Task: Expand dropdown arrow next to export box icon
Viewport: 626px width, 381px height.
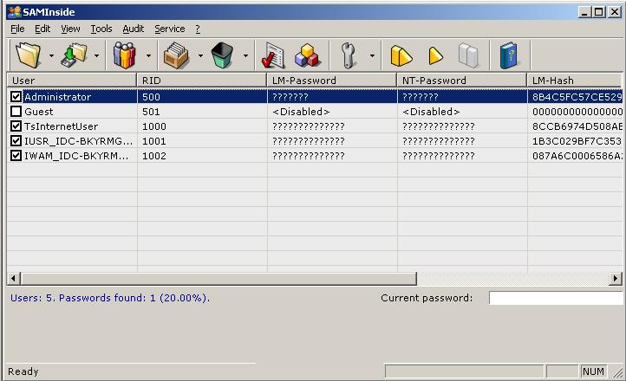Action: tap(200, 55)
